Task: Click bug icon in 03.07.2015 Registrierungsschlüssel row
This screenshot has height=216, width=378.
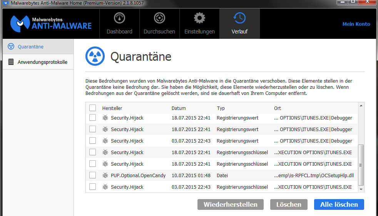Action: pos(105,187)
